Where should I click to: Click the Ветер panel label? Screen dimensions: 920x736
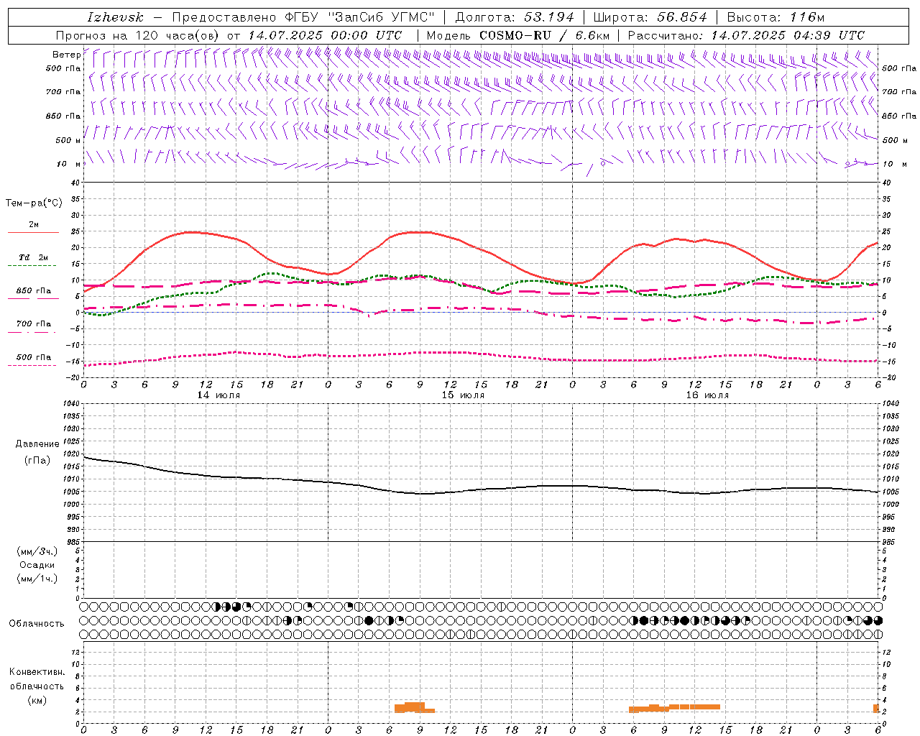tap(66, 55)
